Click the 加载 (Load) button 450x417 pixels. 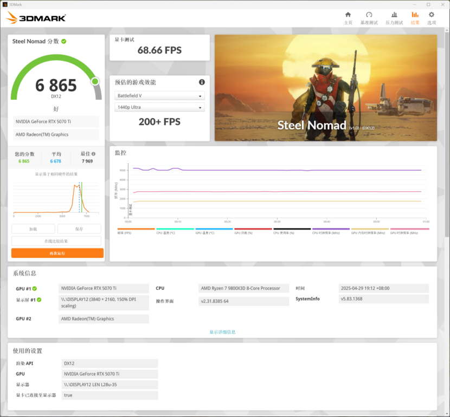coord(33,229)
